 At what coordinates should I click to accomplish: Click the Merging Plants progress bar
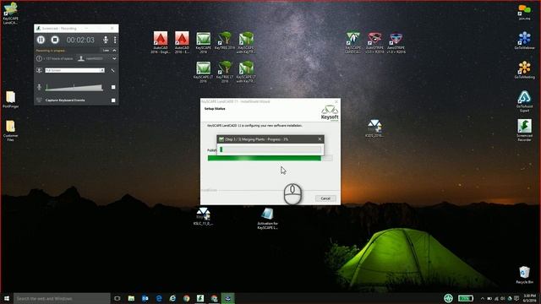(x=270, y=149)
